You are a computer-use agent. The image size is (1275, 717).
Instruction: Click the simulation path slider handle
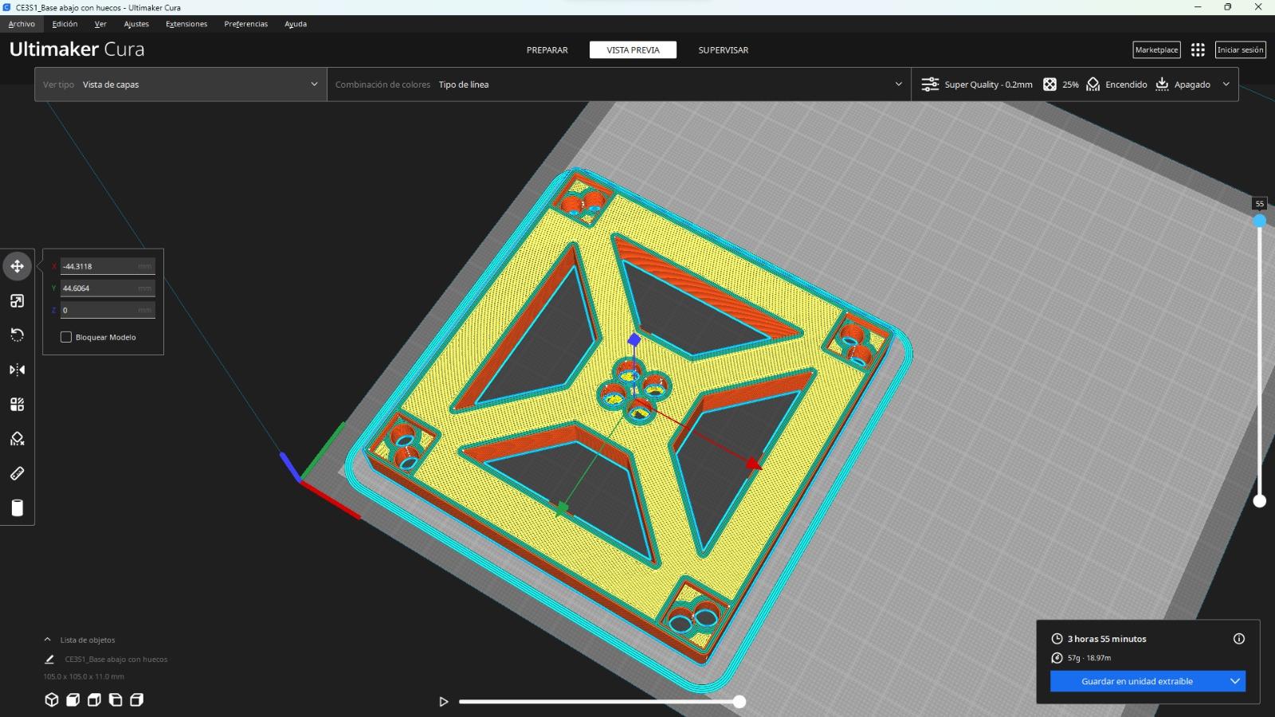click(x=739, y=702)
